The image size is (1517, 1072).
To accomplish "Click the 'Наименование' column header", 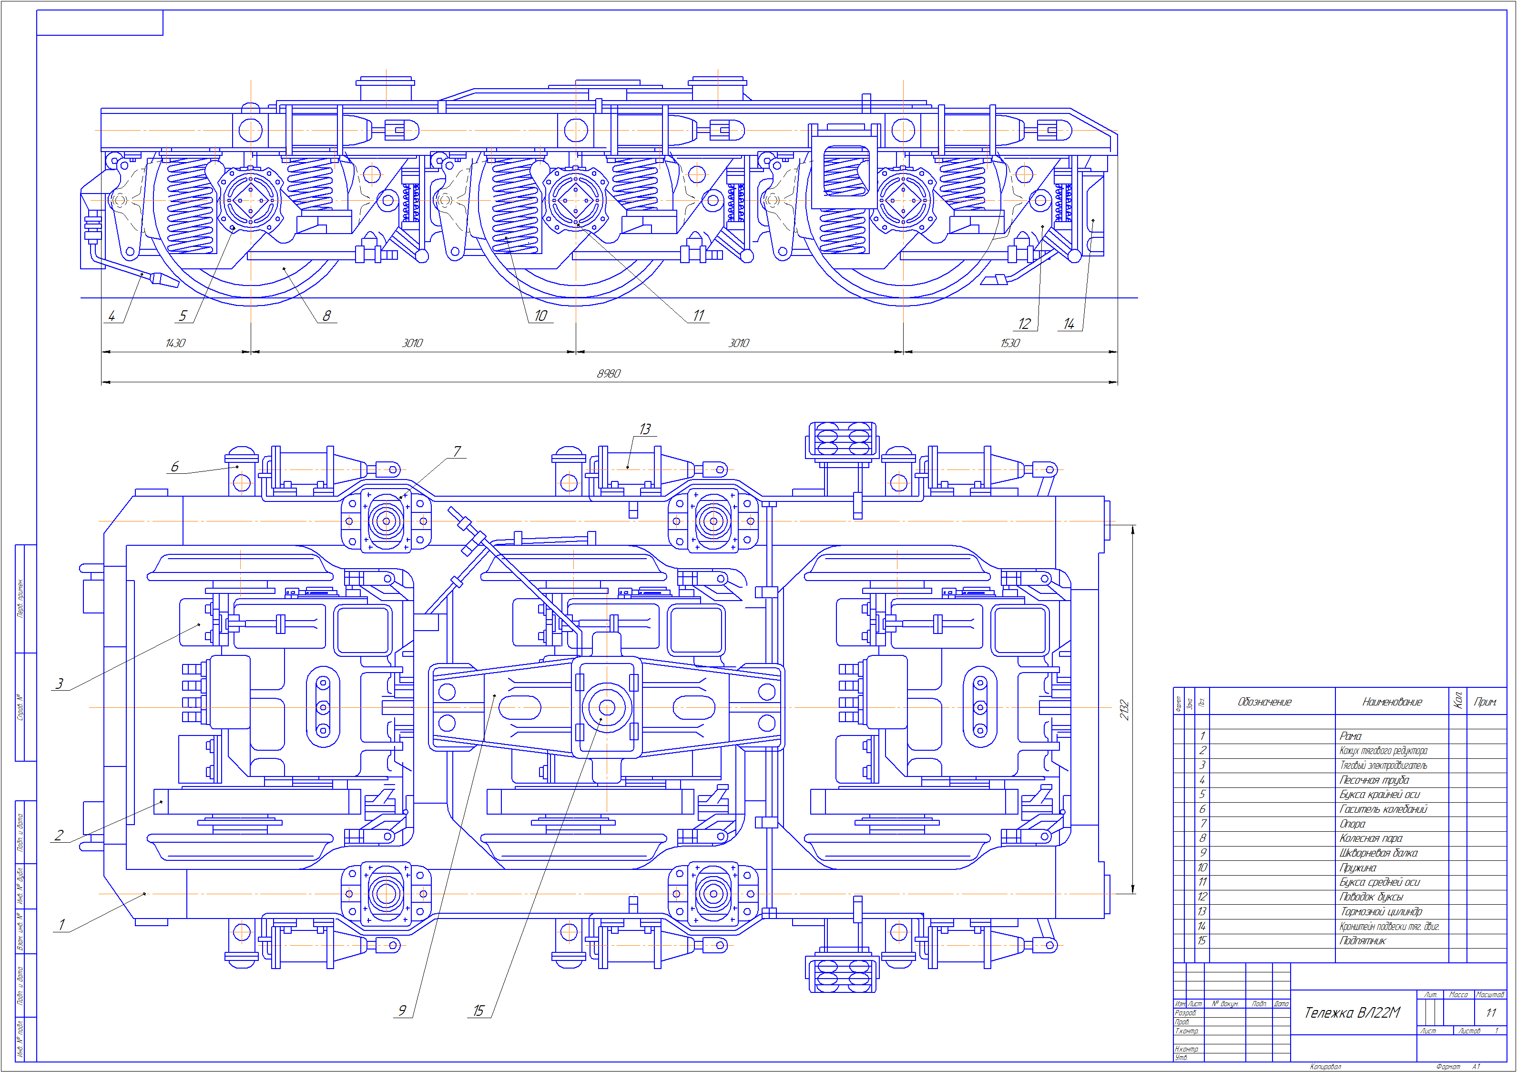I will (1392, 702).
